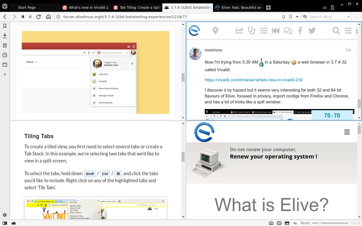Open Facebook link in forum header
Screen dimensions: 362x226
click(x=300, y=31)
